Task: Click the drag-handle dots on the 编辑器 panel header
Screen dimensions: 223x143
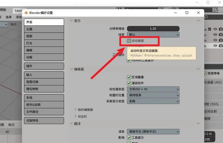Action: (x=198, y=69)
